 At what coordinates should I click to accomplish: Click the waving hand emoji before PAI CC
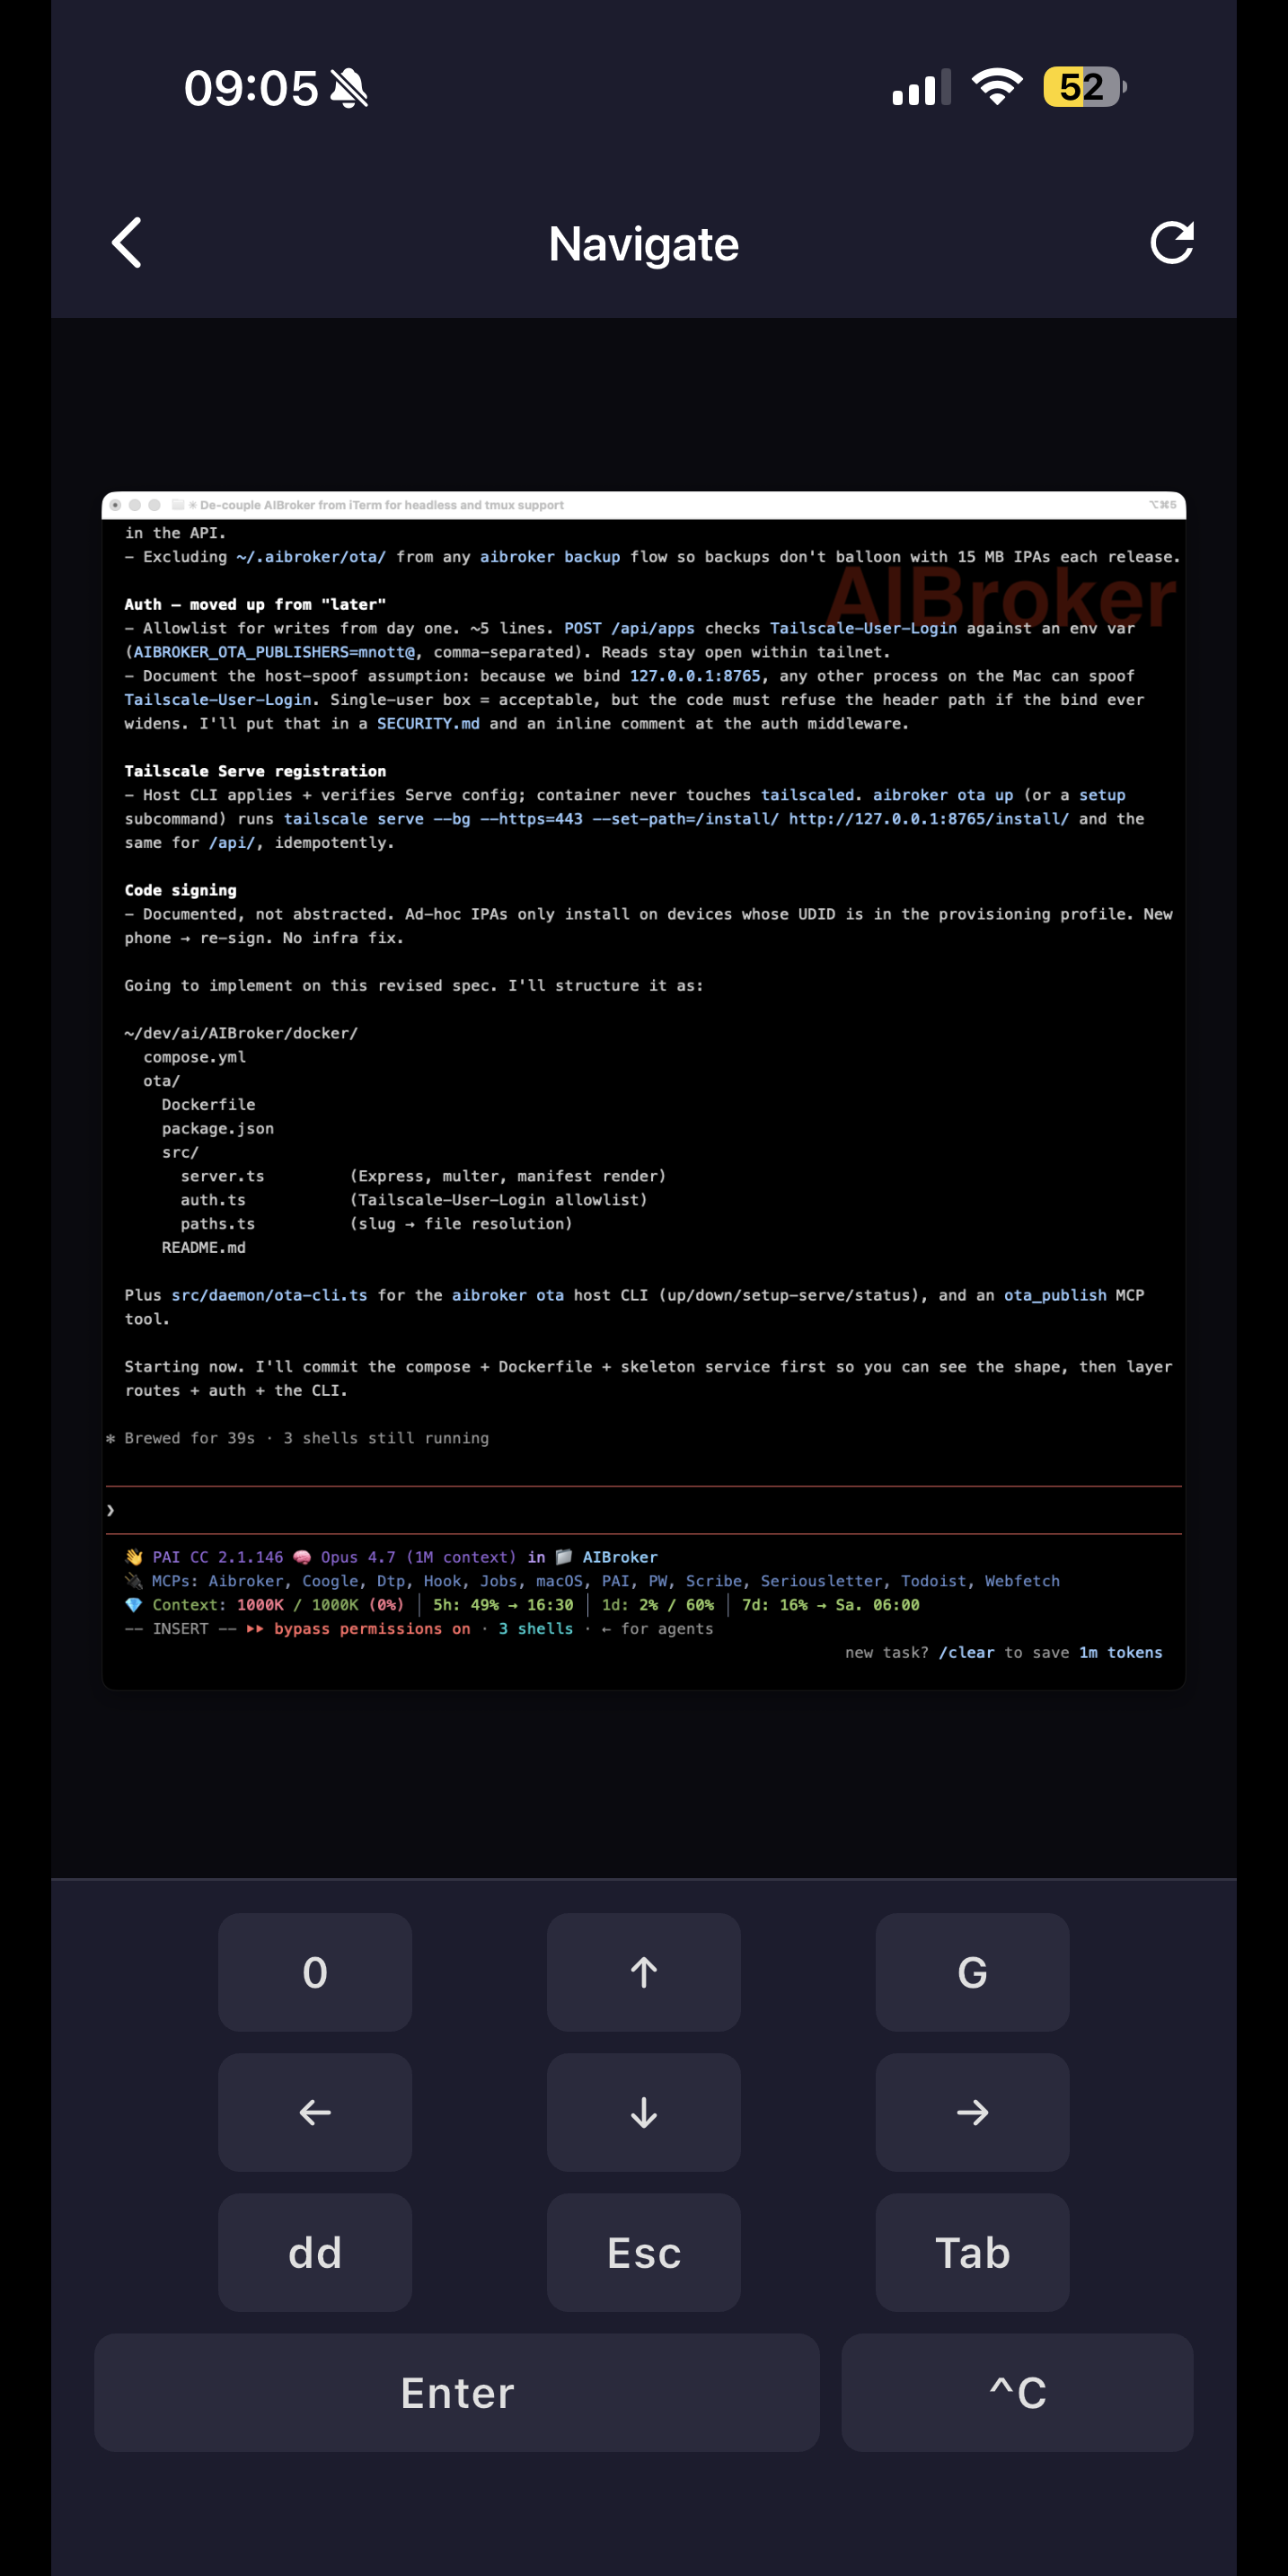point(134,1557)
